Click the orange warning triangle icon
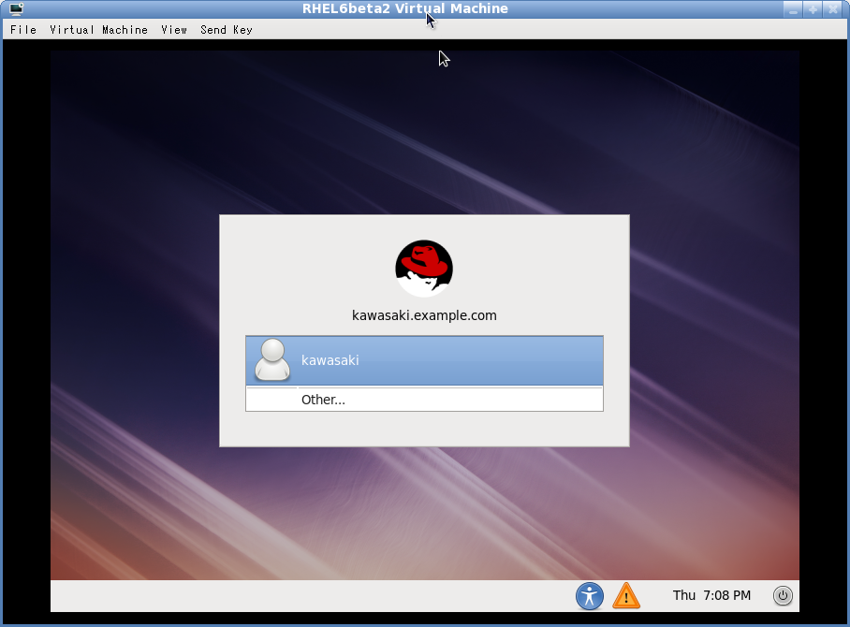The width and height of the screenshot is (850, 627). (x=626, y=596)
